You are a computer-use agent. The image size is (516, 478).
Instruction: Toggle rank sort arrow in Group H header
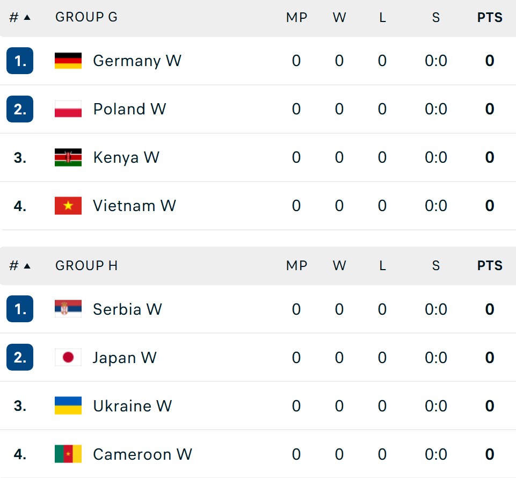[27, 266]
